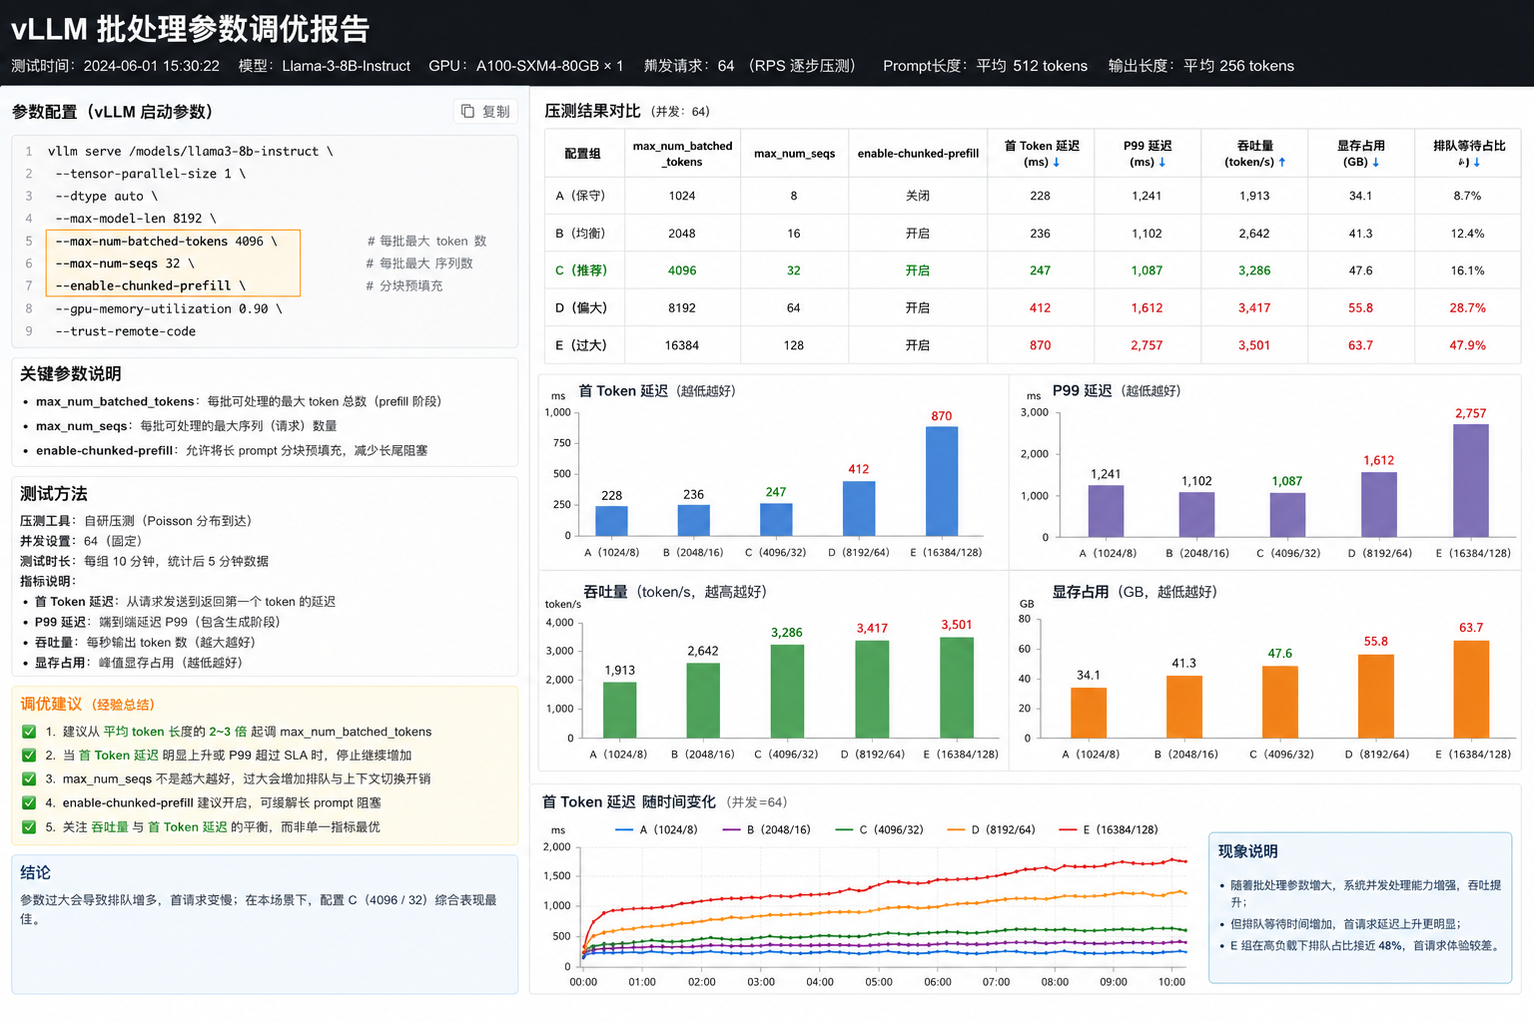Click 测试方法 section heading

(x=54, y=494)
